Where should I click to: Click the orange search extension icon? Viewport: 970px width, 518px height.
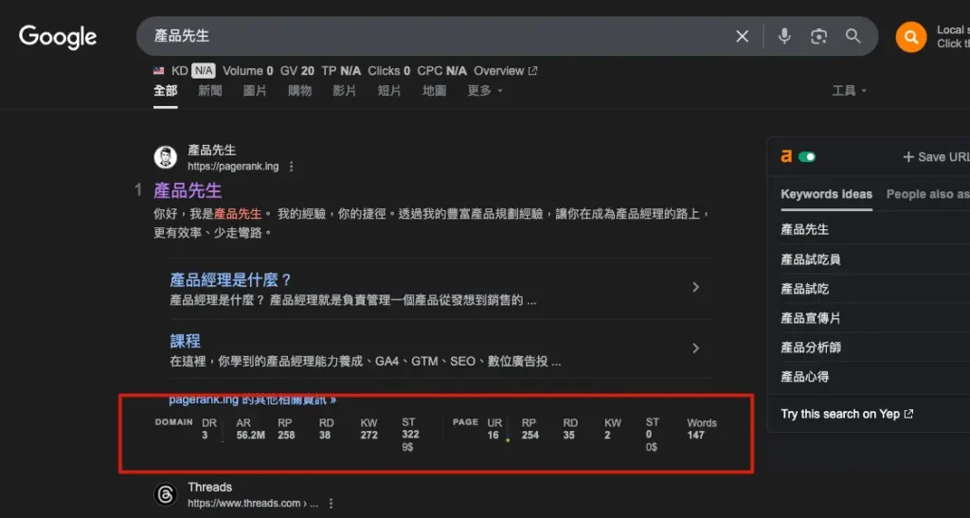point(910,37)
